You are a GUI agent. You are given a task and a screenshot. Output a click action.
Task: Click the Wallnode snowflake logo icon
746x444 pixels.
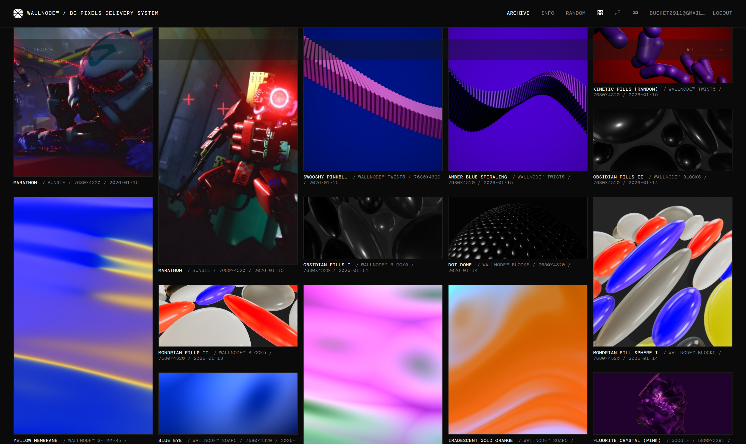(18, 13)
